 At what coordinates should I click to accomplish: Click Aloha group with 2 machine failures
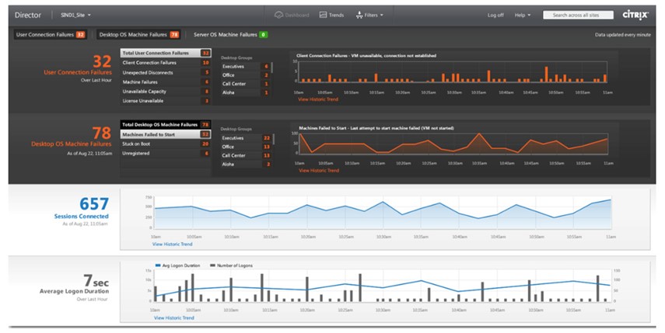pos(246,165)
